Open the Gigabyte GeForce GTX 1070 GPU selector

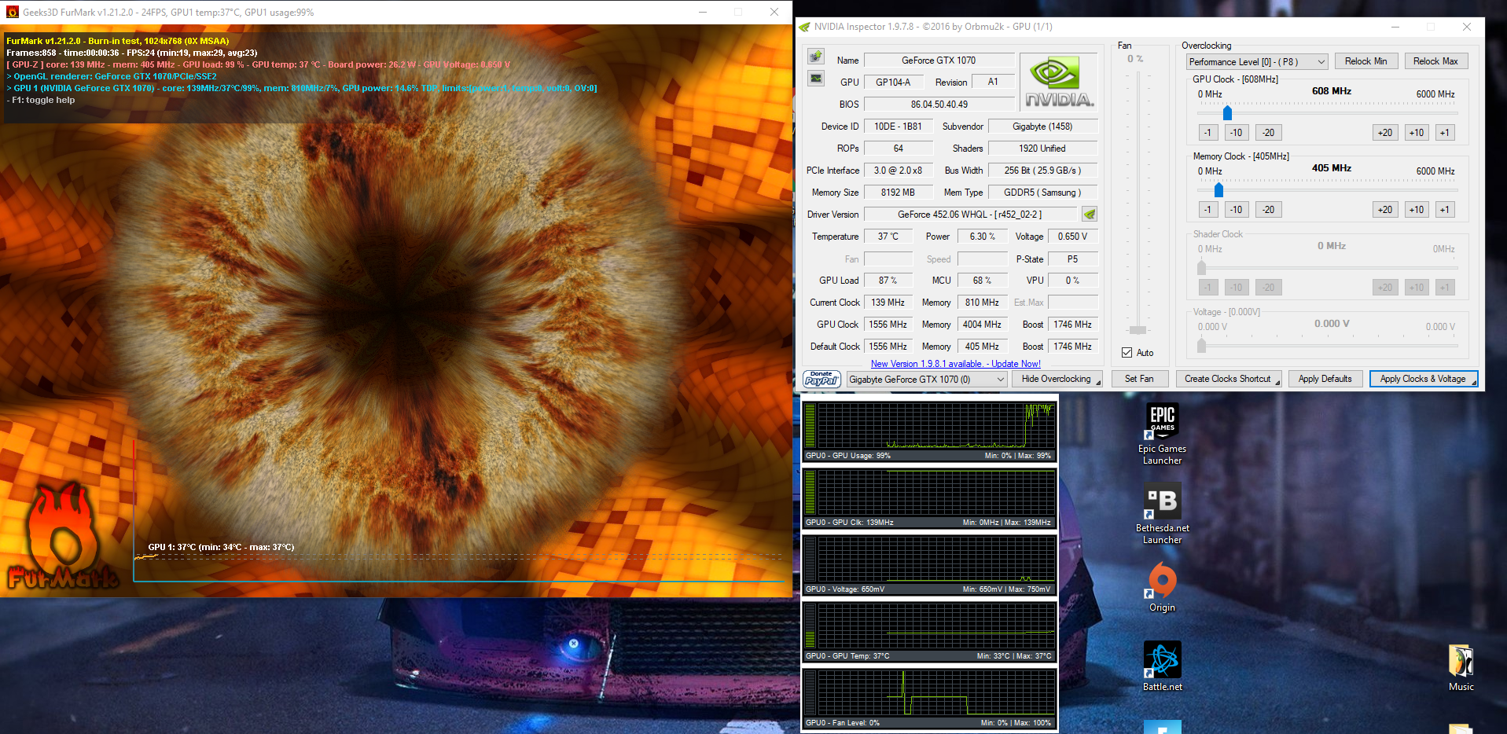pos(927,379)
